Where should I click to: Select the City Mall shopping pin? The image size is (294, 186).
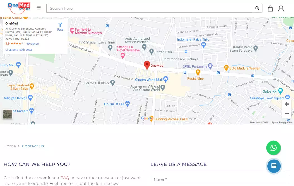click(18, 65)
